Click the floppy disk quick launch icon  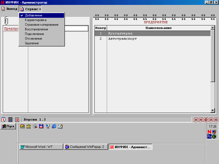pos(41,126)
